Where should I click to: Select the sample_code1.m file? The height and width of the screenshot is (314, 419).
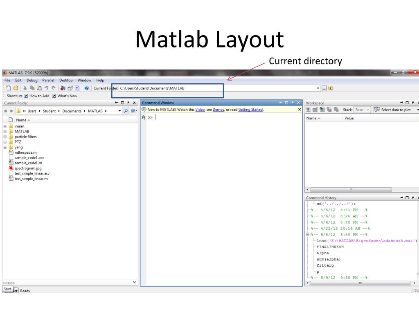29,163
